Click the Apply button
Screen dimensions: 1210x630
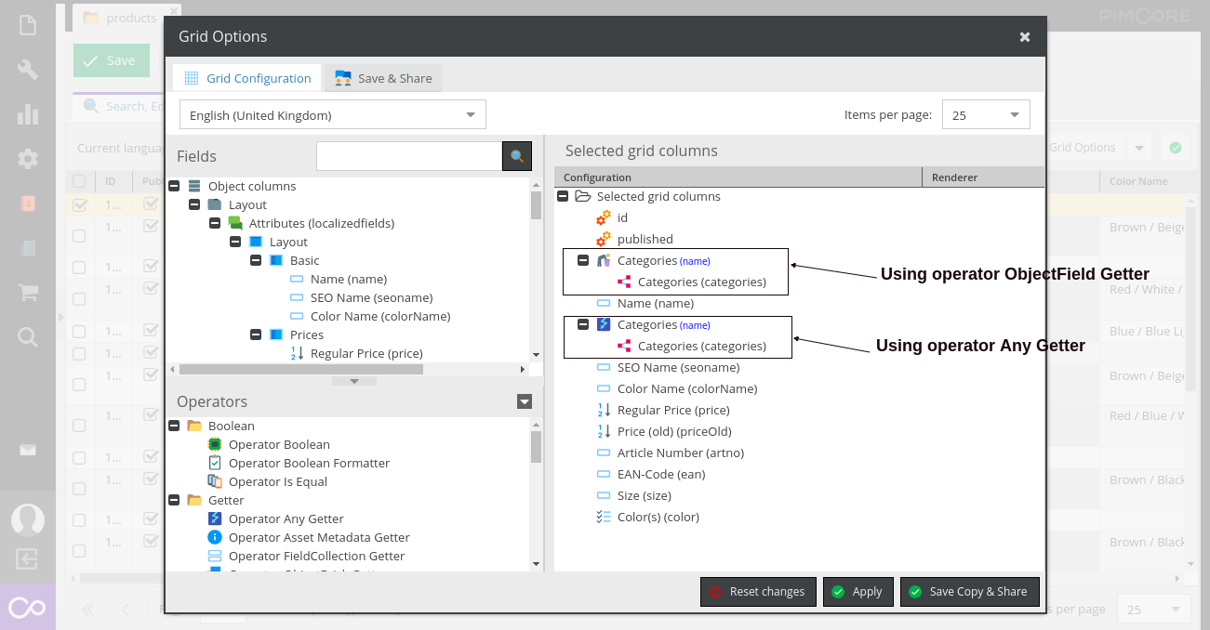pyautogui.click(x=858, y=592)
